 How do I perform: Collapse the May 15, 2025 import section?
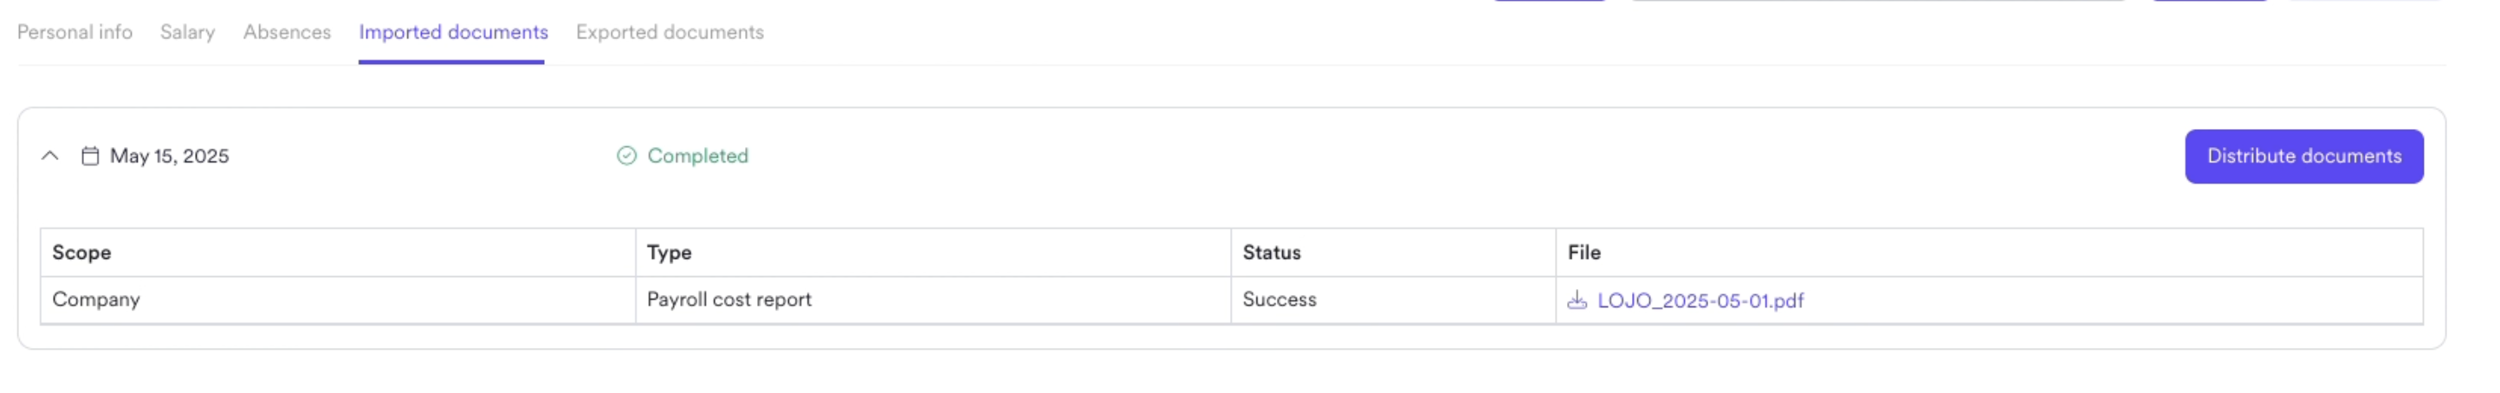(x=50, y=156)
